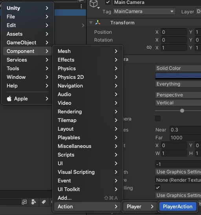Viewport: 201px width, 215px height.
Task: Open the Unity menu
Action: tap(27, 8)
